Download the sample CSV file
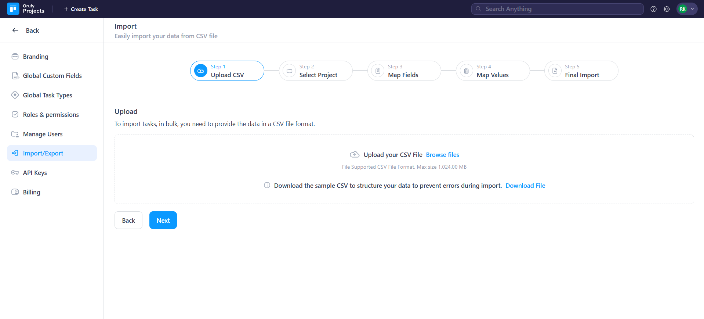The height and width of the screenshot is (319, 704). point(525,186)
